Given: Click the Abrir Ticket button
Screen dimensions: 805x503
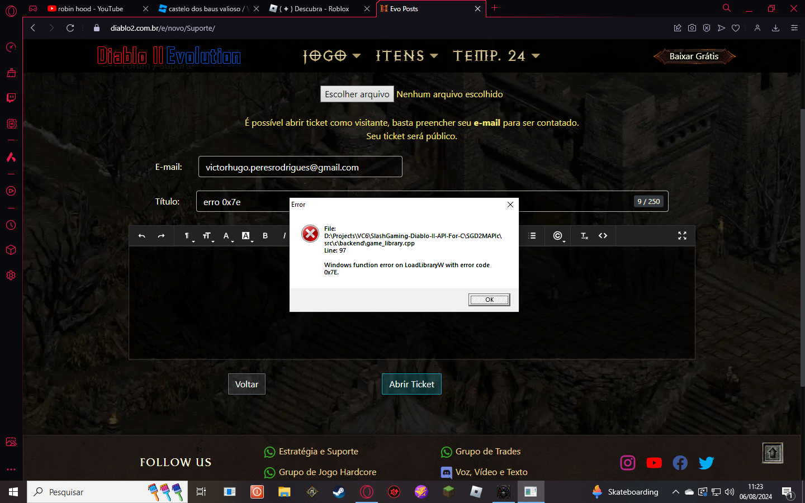Looking at the screenshot, I should [x=411, y=384].
